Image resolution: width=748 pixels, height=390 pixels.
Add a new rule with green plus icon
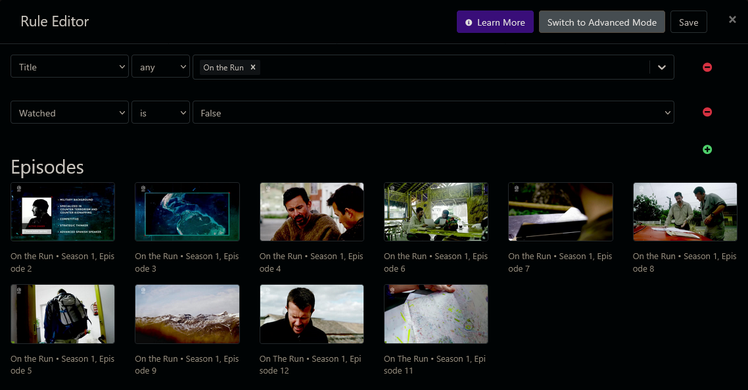707,149
